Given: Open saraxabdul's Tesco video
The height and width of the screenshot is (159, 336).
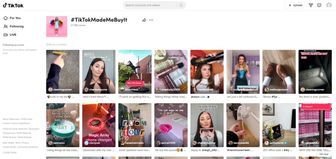Looking at the screenshot, I should (x=315, y=125).
